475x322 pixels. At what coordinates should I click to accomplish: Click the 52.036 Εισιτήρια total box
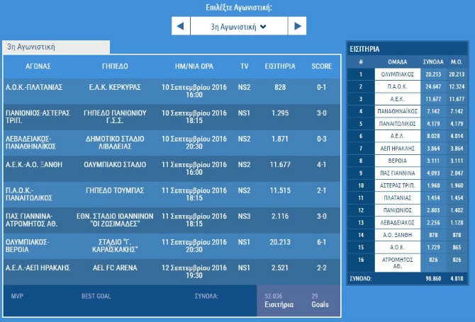pyautogui.click(x=278, y=300)
